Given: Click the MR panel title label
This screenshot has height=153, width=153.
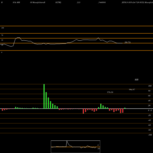Looking at the screenshot, I should [136, 80].
